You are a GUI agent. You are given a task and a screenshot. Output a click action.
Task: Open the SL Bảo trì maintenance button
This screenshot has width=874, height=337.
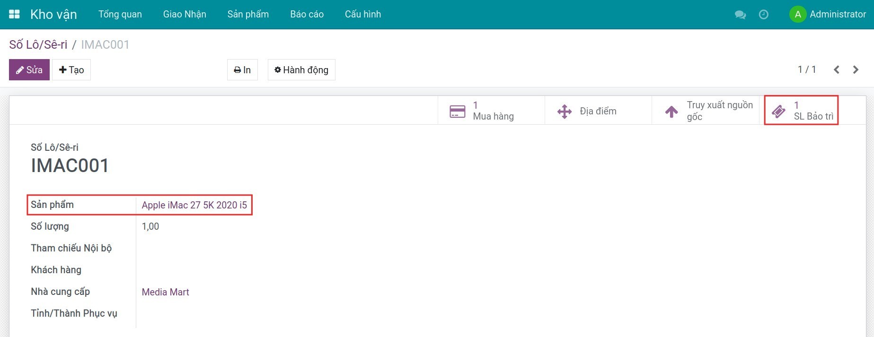click(802, 111)
